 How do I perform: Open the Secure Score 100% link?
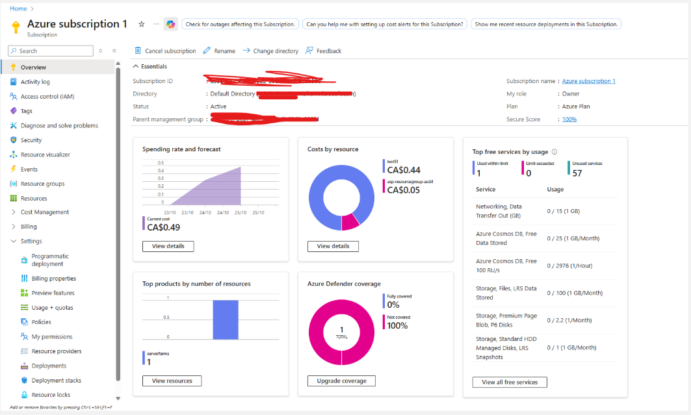click(x=569, y=119)
